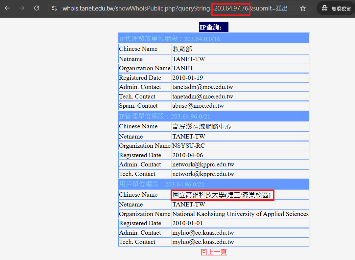Select Tech. Contact 'network@kpprc.edu.tw'

240,174
